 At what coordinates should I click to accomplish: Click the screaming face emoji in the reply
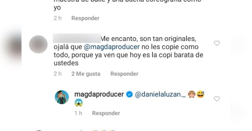click(x=79, y=103)
